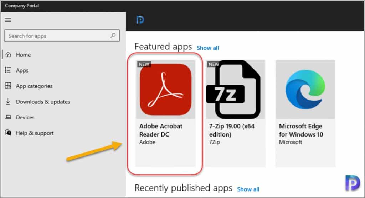Click the App categories grid icon
The width and height of the screenshot is (365, 198).
tap(8, 86)
